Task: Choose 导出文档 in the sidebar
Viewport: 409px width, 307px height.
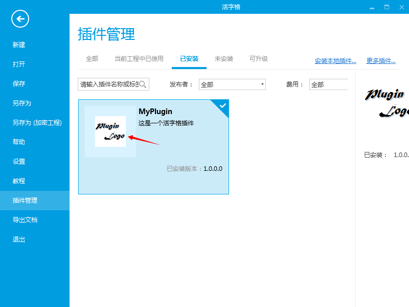Action: click(x=25, y=220)
